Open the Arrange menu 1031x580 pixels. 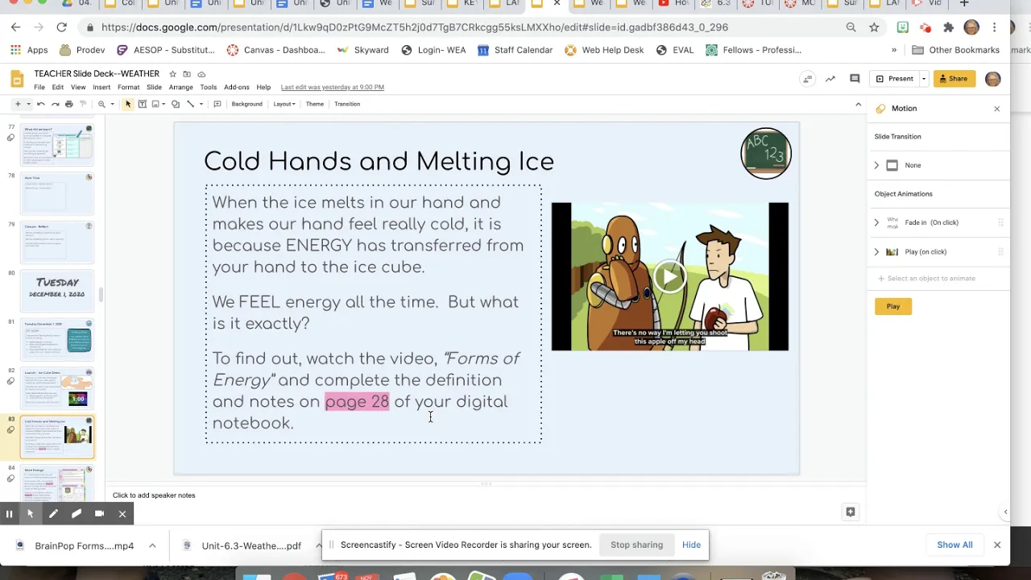pos(180,87)
